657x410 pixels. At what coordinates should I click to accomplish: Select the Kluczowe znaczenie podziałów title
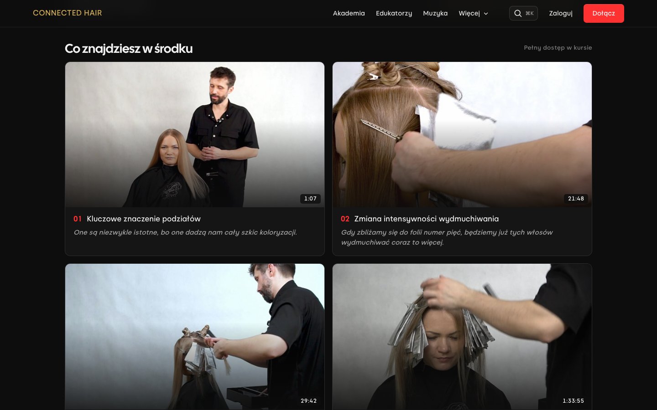pyautogui.click(x=144, y=219)
